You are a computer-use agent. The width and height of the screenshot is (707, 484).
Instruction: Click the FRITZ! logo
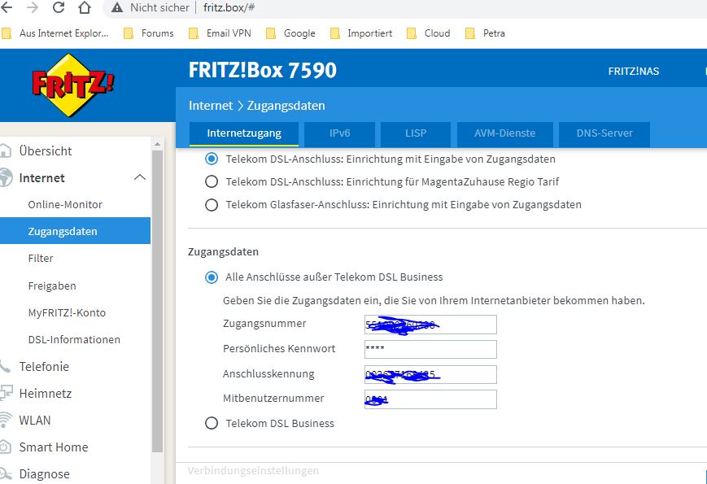72,85
